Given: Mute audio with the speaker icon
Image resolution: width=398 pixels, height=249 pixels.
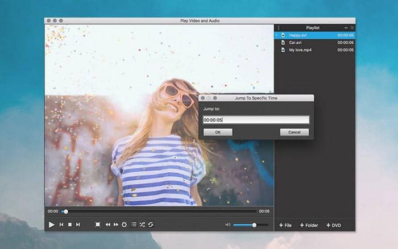Looking at the screenshot, I should [227, 225].
